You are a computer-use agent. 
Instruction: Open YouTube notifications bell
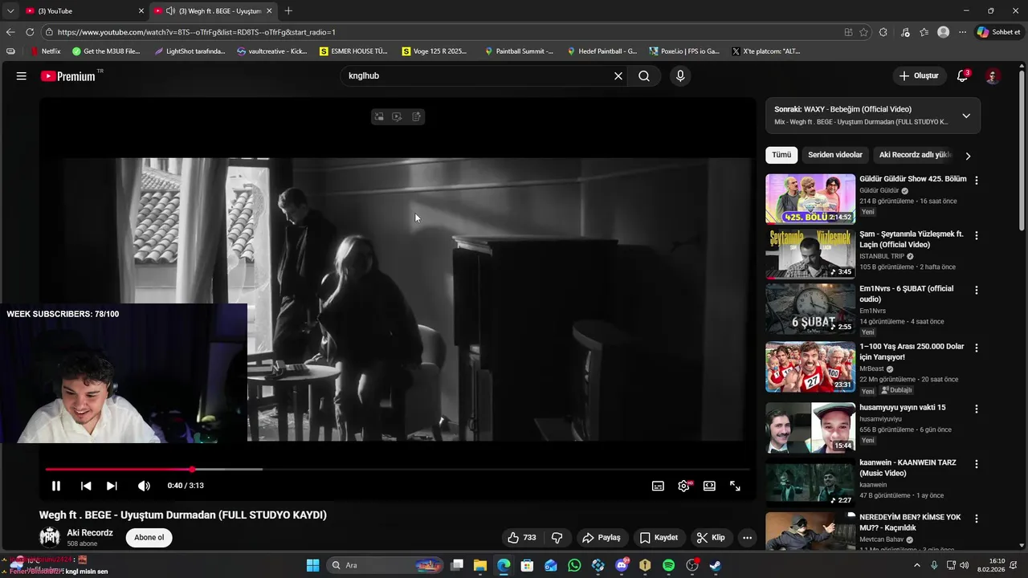[962, 76]
